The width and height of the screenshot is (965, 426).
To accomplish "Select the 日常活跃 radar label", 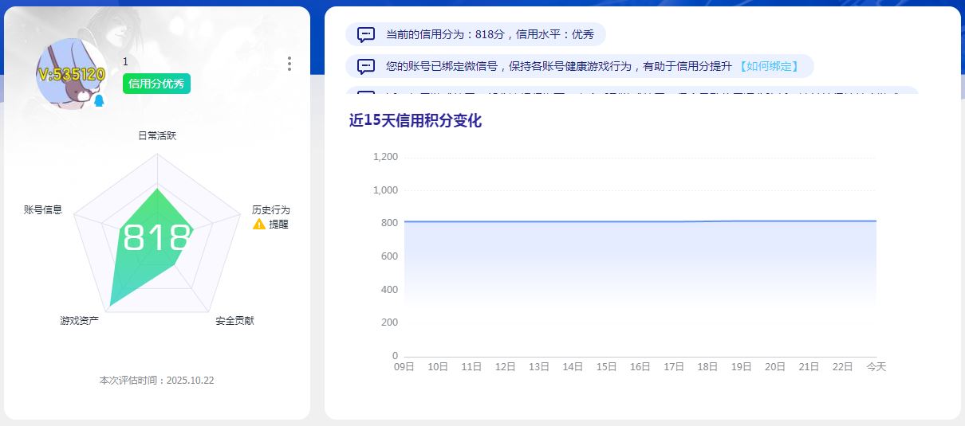I will click(x=157, y=136).
